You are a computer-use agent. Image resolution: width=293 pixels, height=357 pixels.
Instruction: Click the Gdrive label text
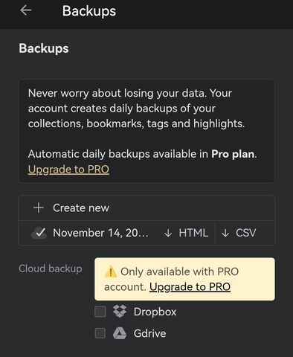point(149,333)
